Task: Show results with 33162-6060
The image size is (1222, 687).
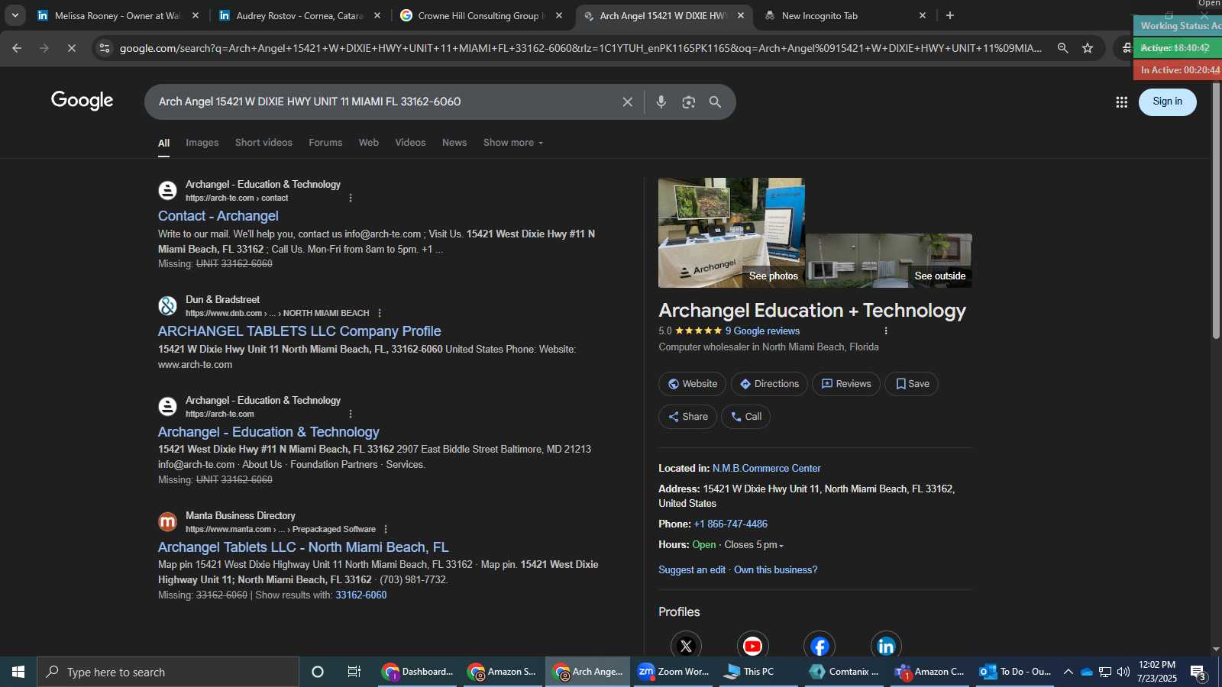Action: (361, 595)
